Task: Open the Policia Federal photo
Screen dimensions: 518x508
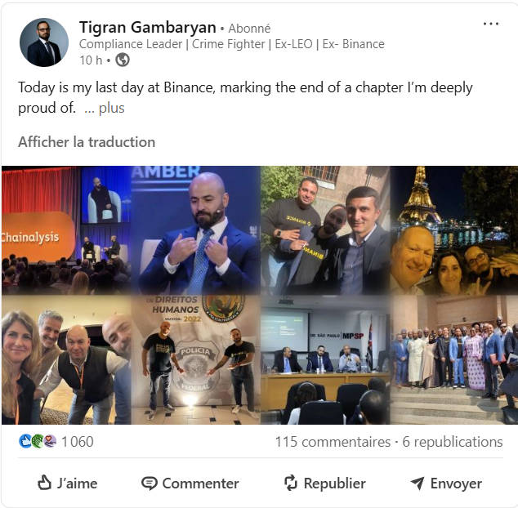Action: pyautogui.click(x=196, y=359)
